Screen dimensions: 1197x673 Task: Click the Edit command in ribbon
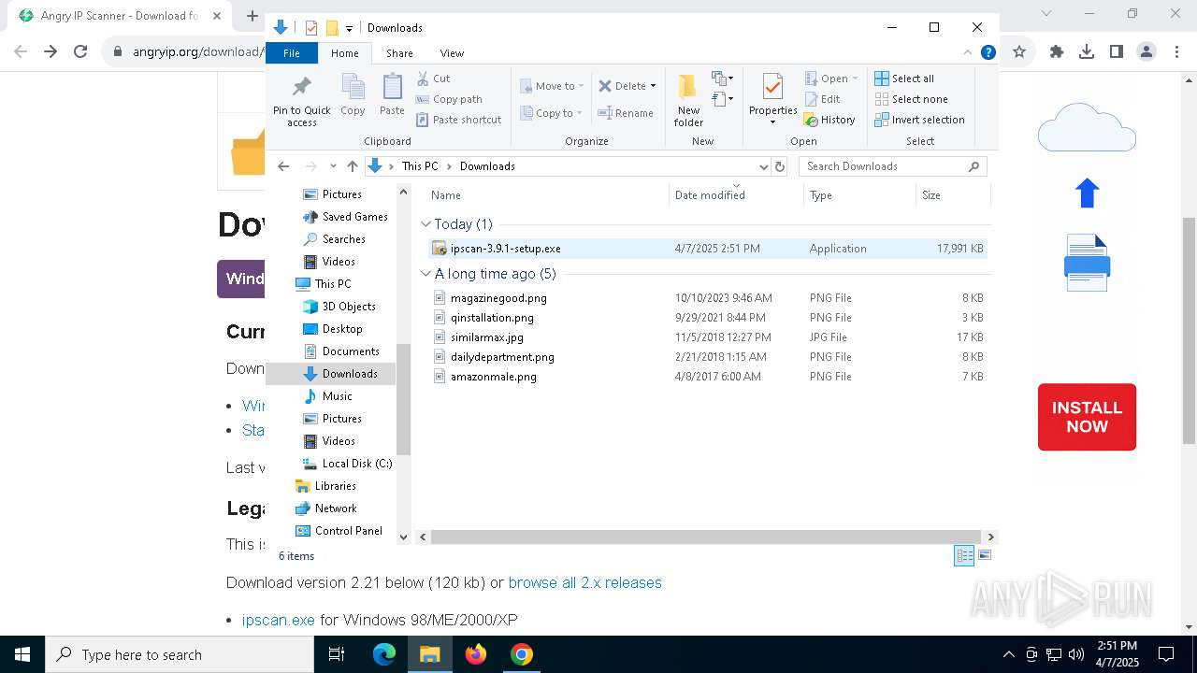click(822, 99)
